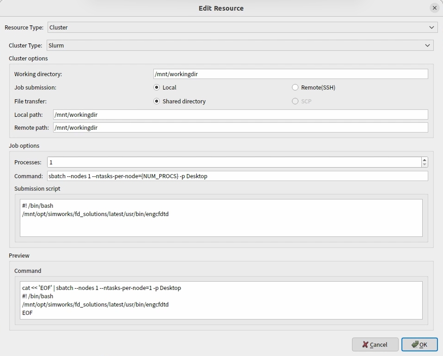Confirm with the OK button
Screen dimensions: 443x356
point(419,344)
